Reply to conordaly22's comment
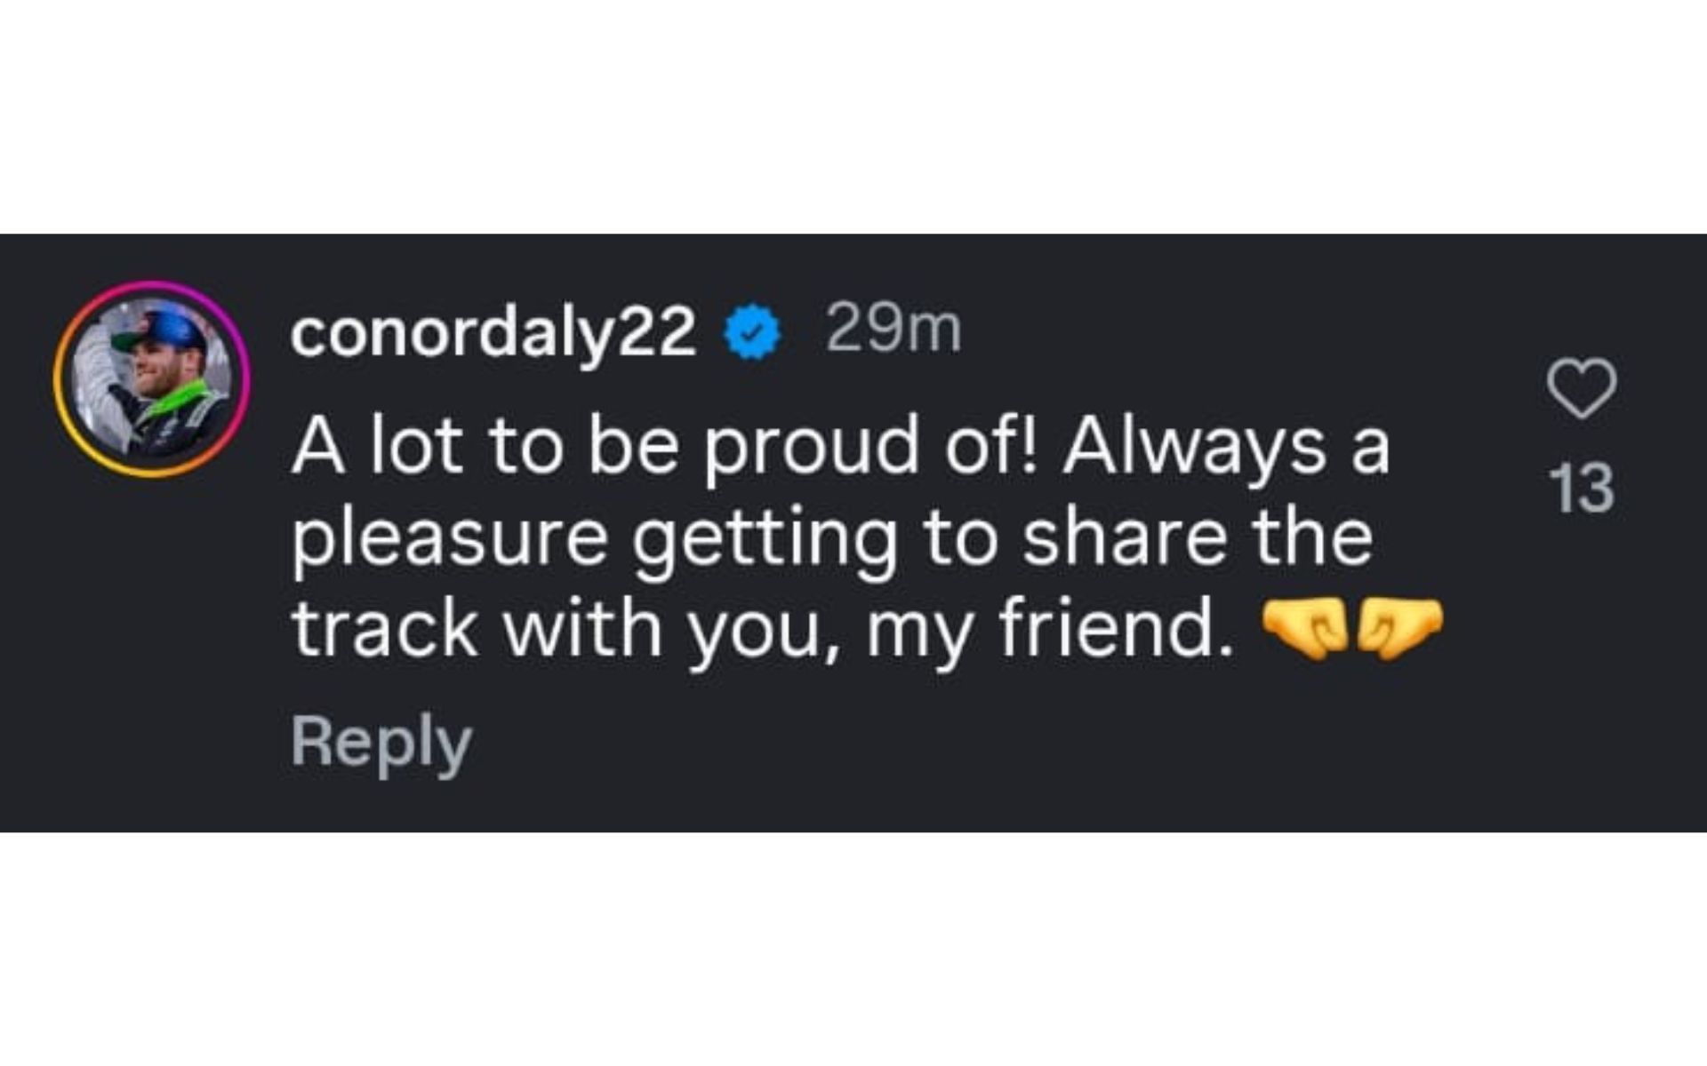This screenshot has height=1066, width=1707. click(382, 742)
